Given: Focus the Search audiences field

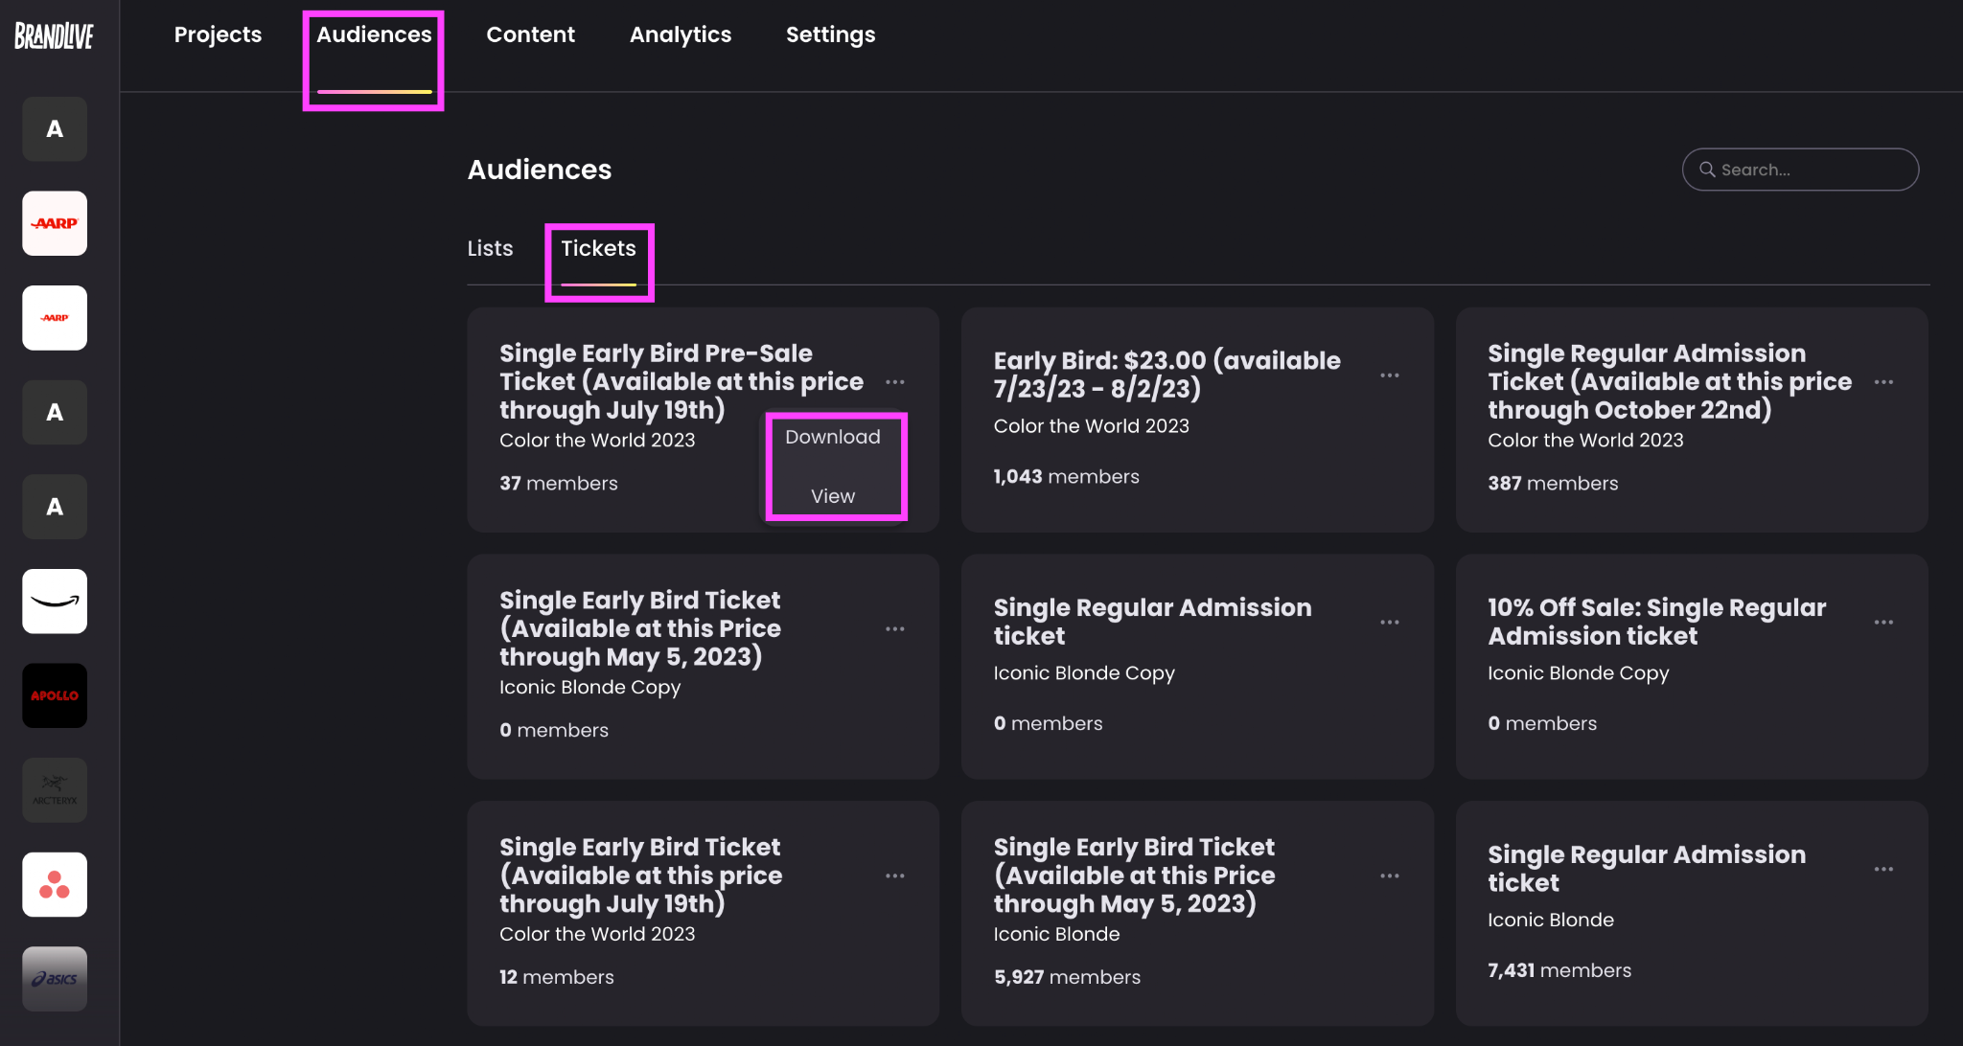Looking at the screenshot, I should (1800, 170).
